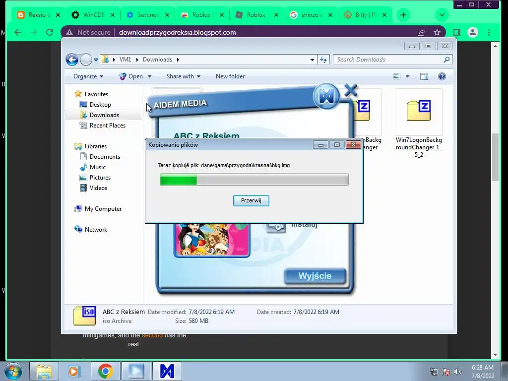Close the shinzo Google tab
The image size is (508, 381).
tap(330, 15)
